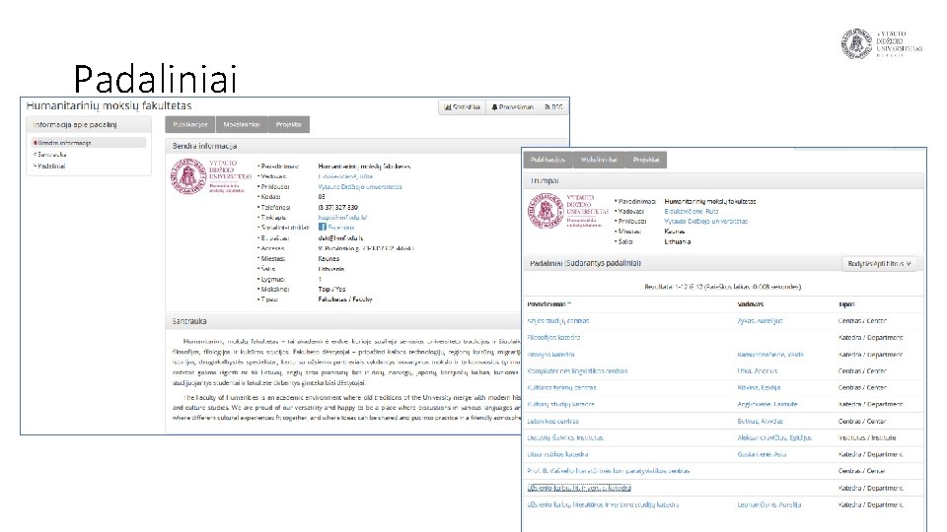Open head Kamuntavičienė, Vaida link
Viewport: 947px width, 532px height.
pyautogui.click(x=770, y=355)
